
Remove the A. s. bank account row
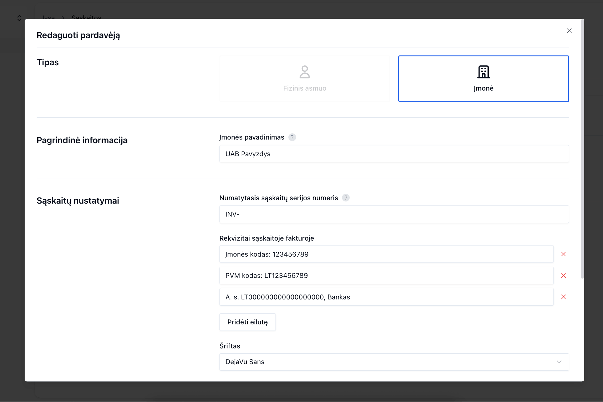point(563,297)
